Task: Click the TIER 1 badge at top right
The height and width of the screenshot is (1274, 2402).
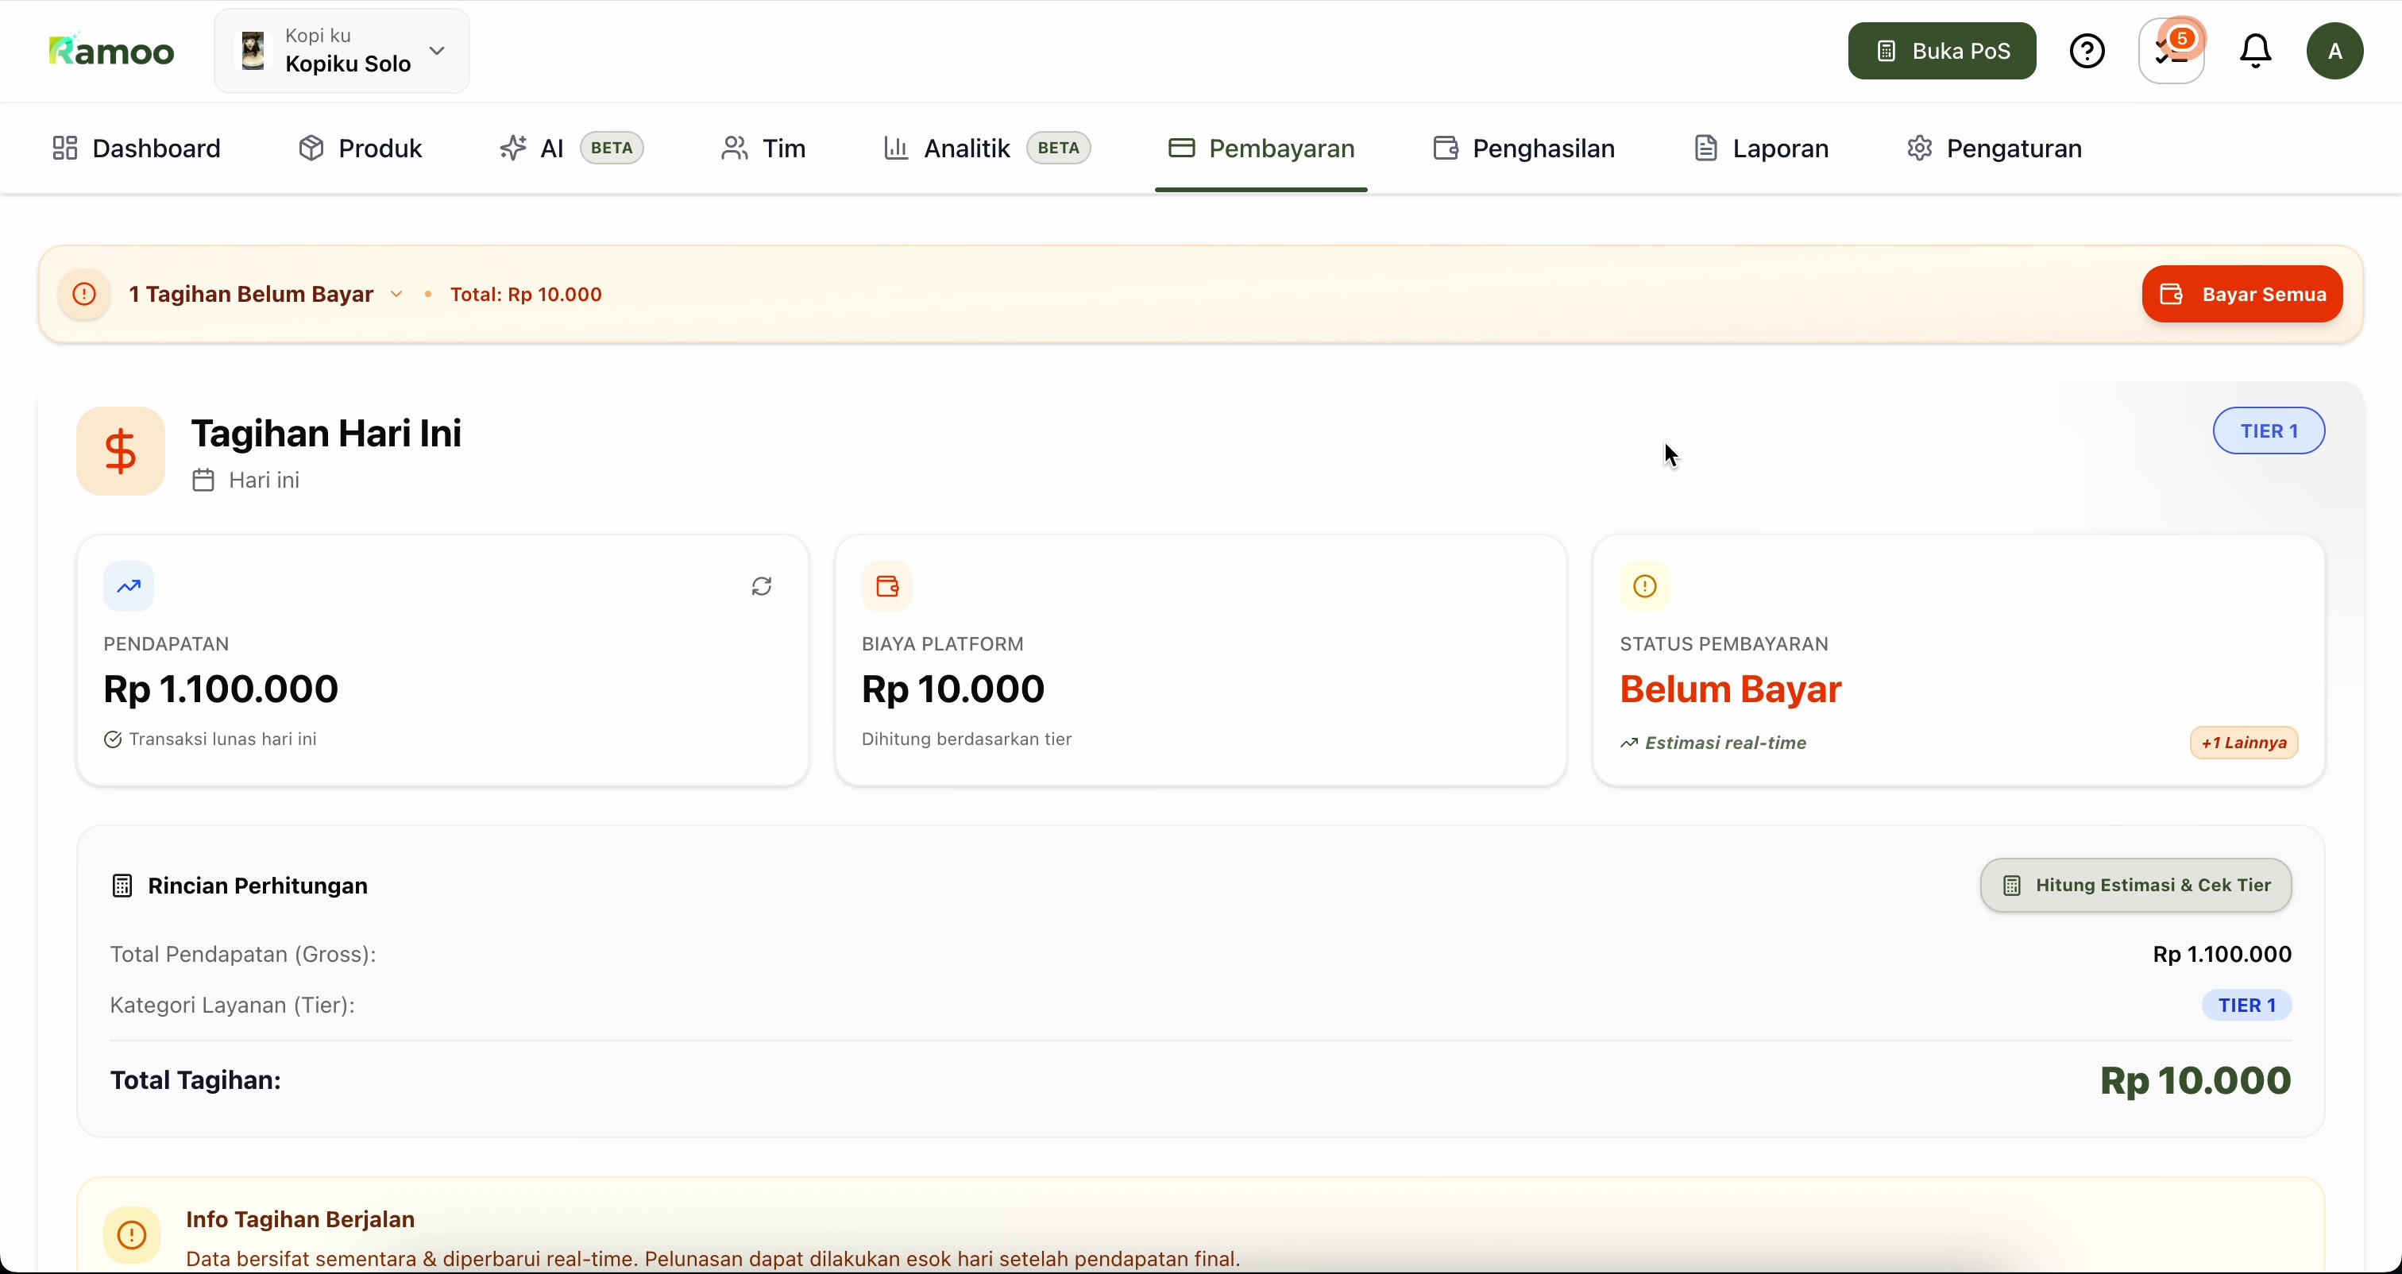Action: point(2268,430)
